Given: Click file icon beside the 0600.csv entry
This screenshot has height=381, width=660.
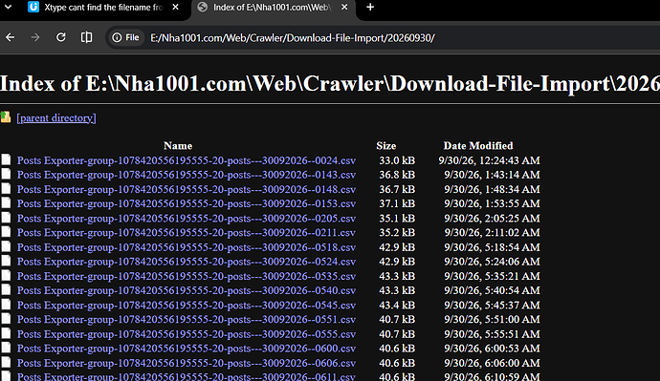Looking at the screenshot, I should tap(6, 348).
